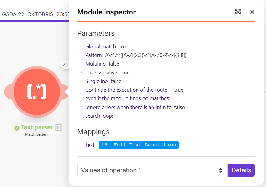266x187 pixels.
Task: Select the red Text parser module circle
Action: (x=37, y=92)
